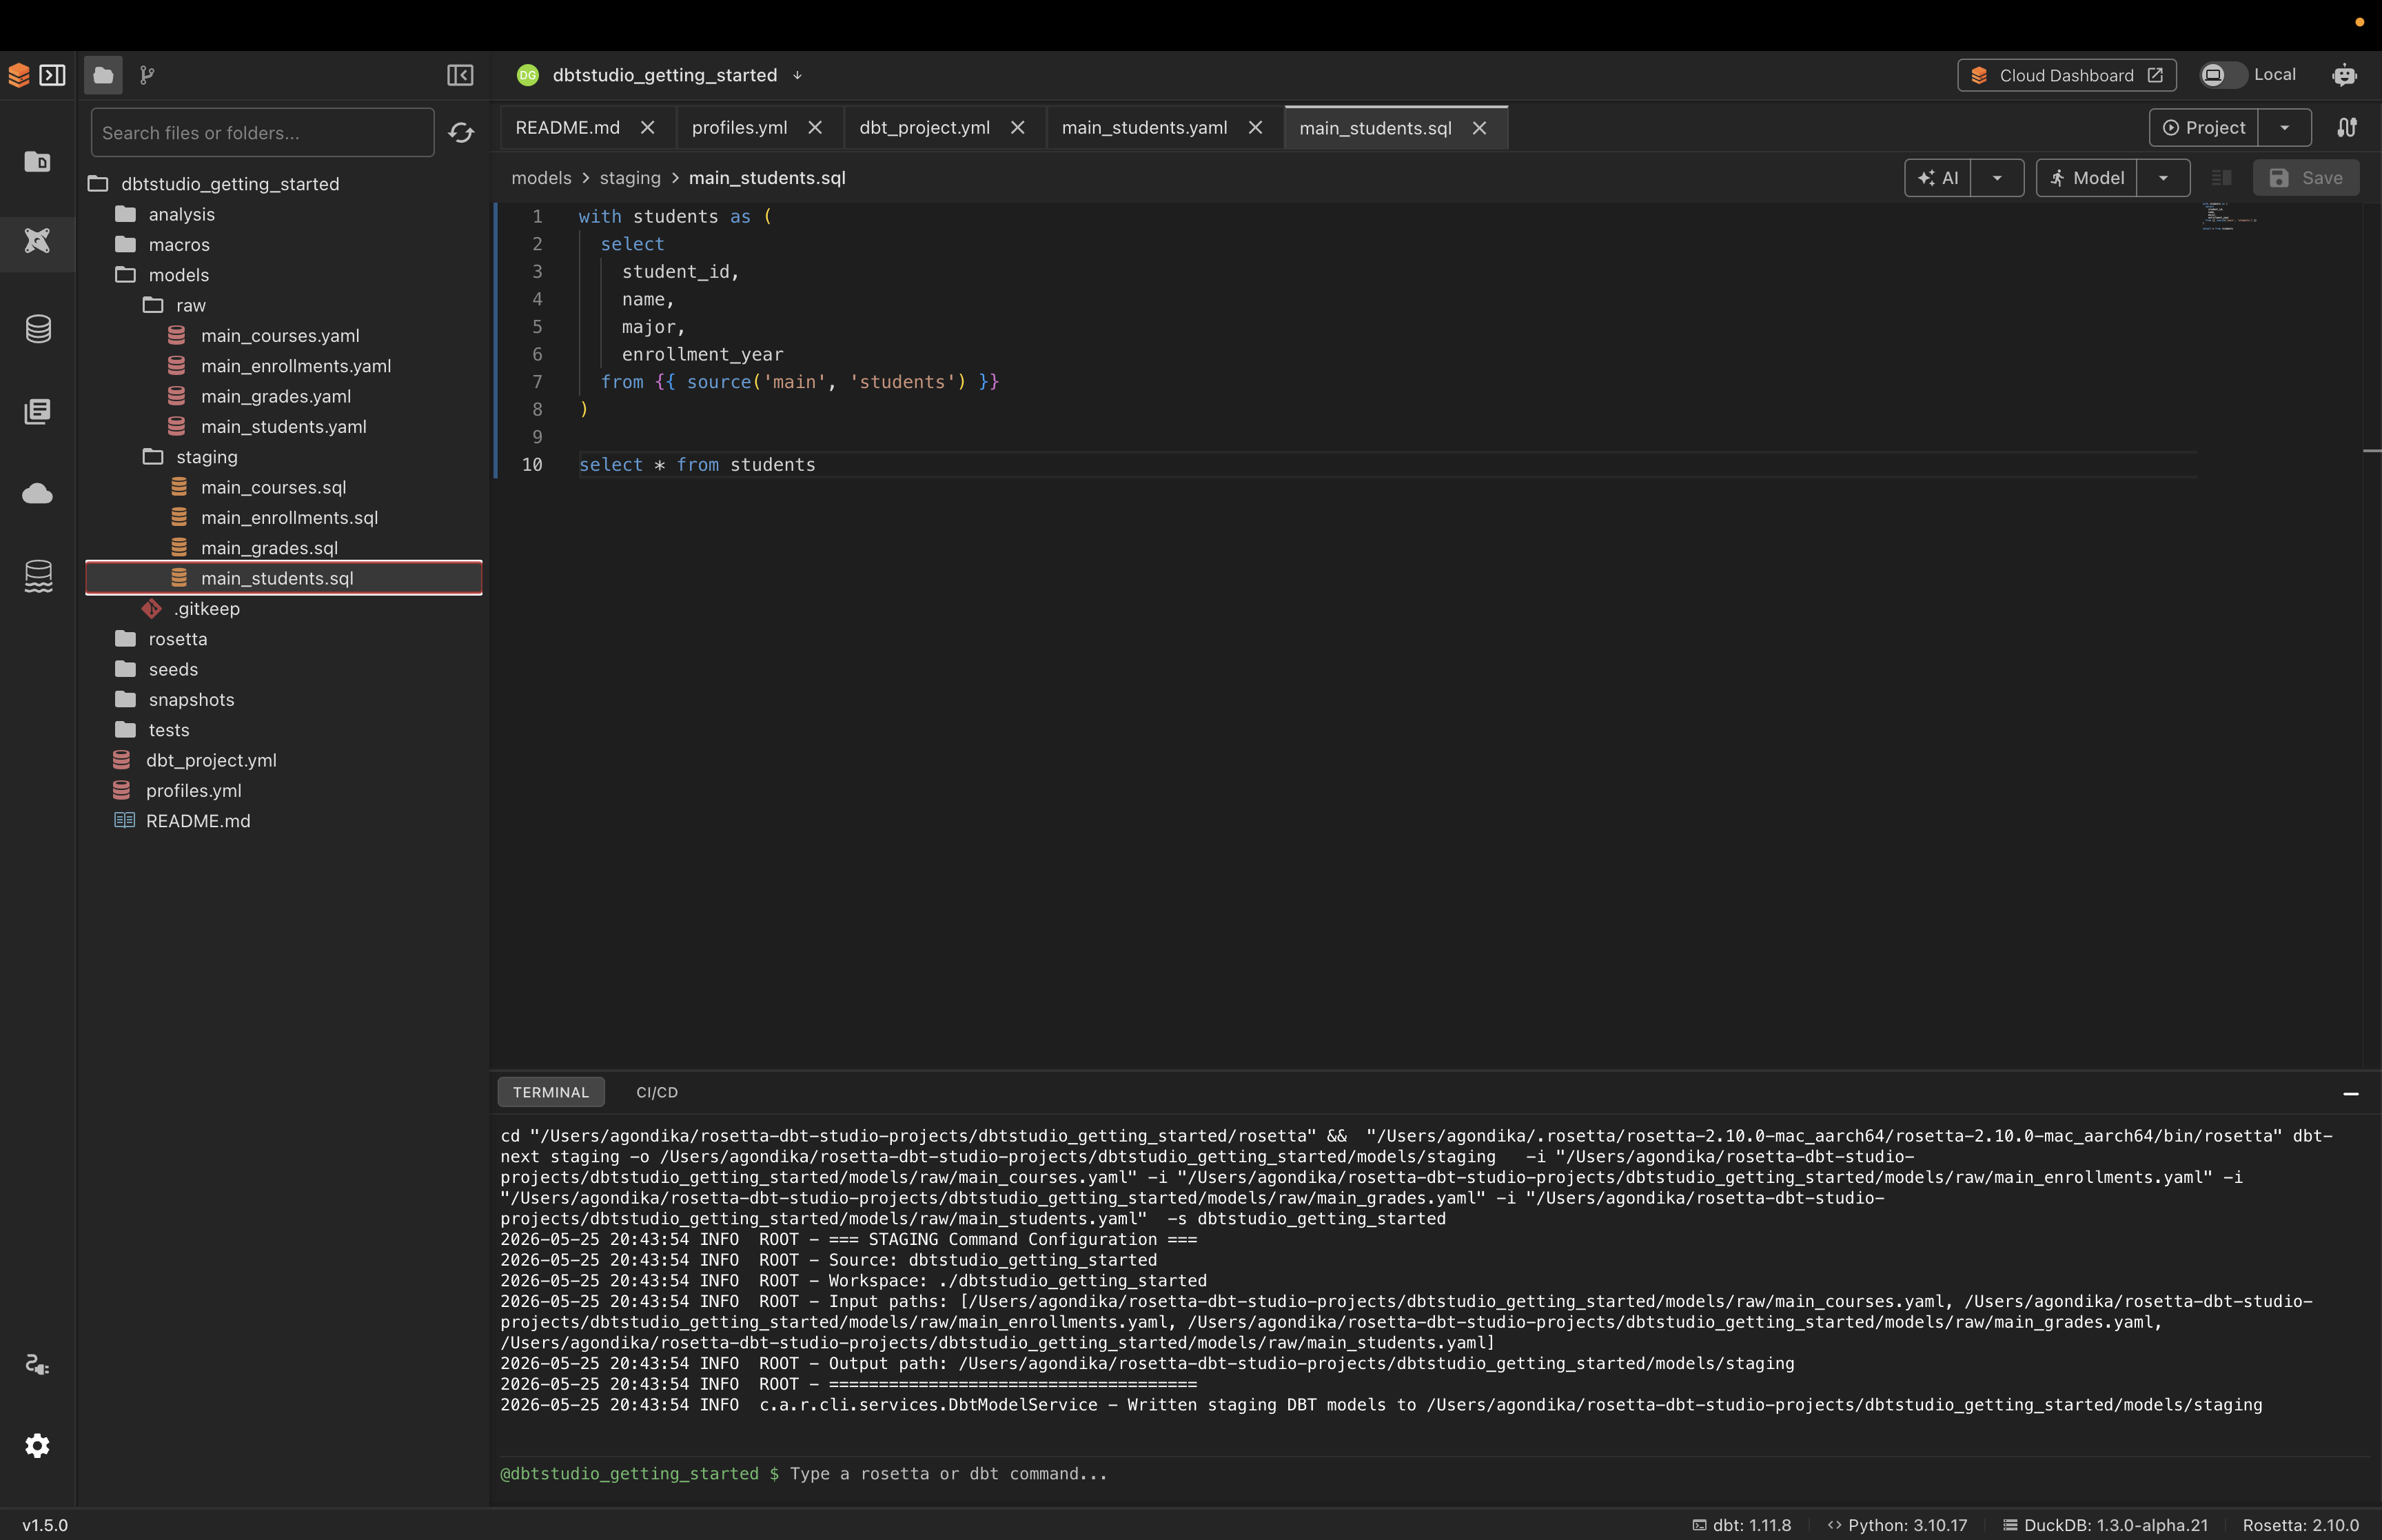
Task: Minimize the terminal panel
Action: [2351, 1094]
